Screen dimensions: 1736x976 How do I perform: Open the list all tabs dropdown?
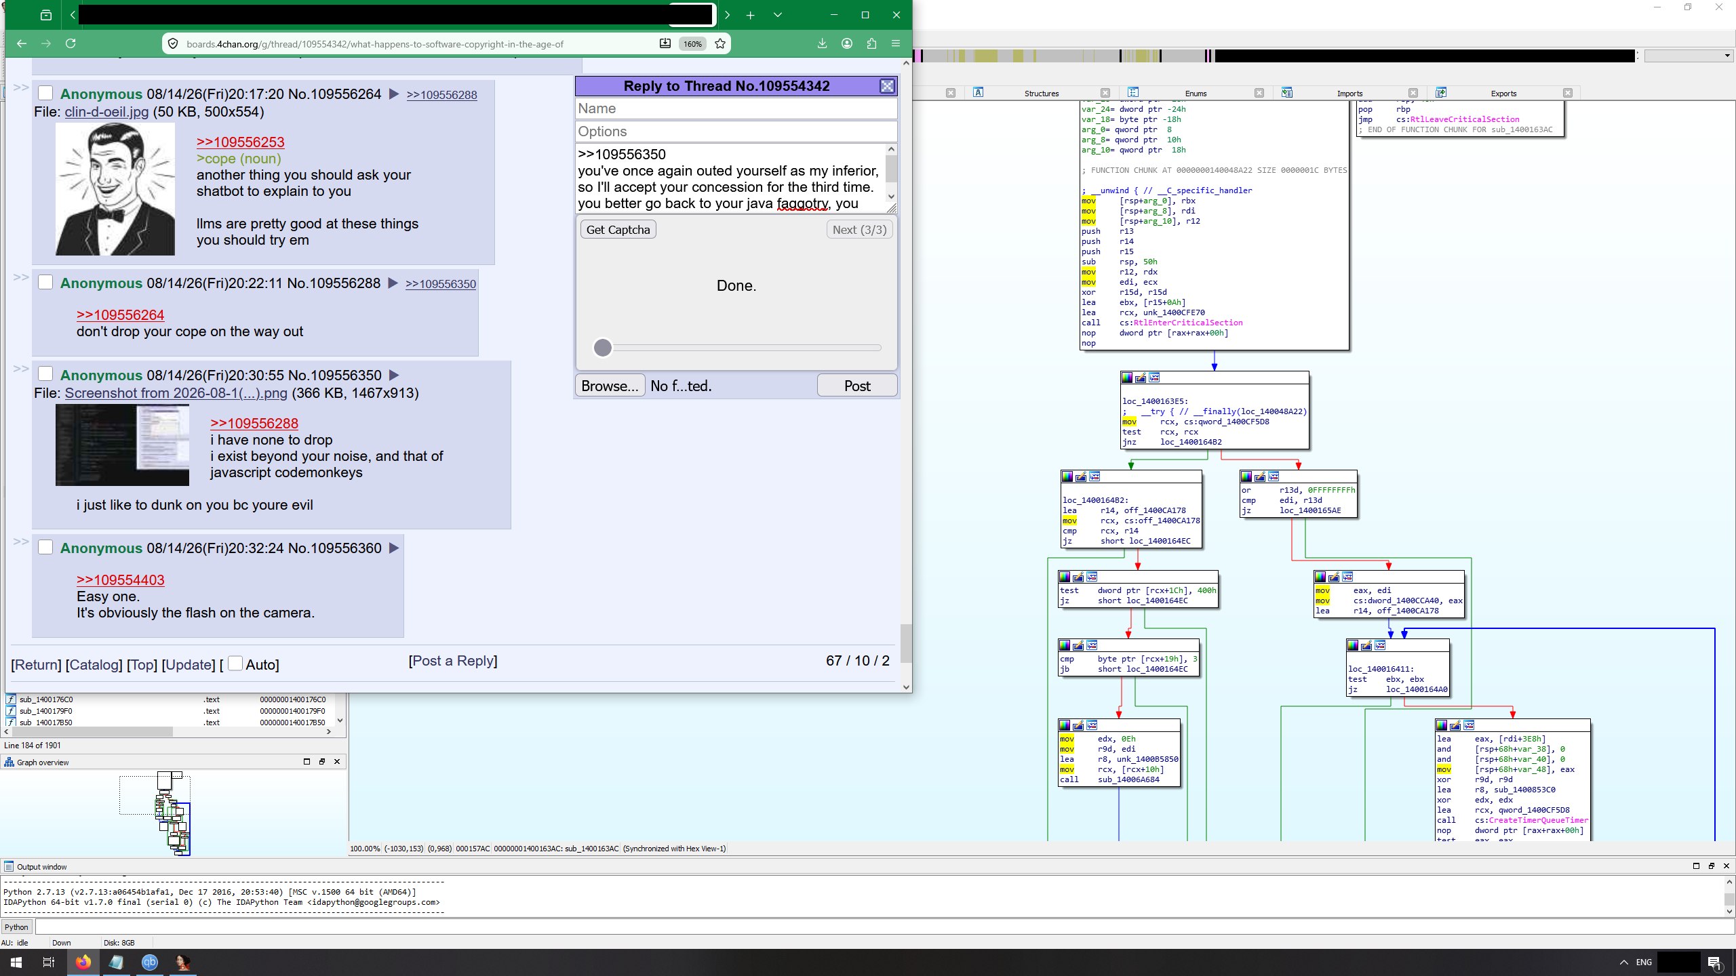778,15
